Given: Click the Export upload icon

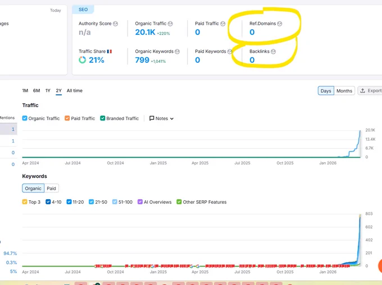Looking at the screenshot, I should tap(363, 90).
